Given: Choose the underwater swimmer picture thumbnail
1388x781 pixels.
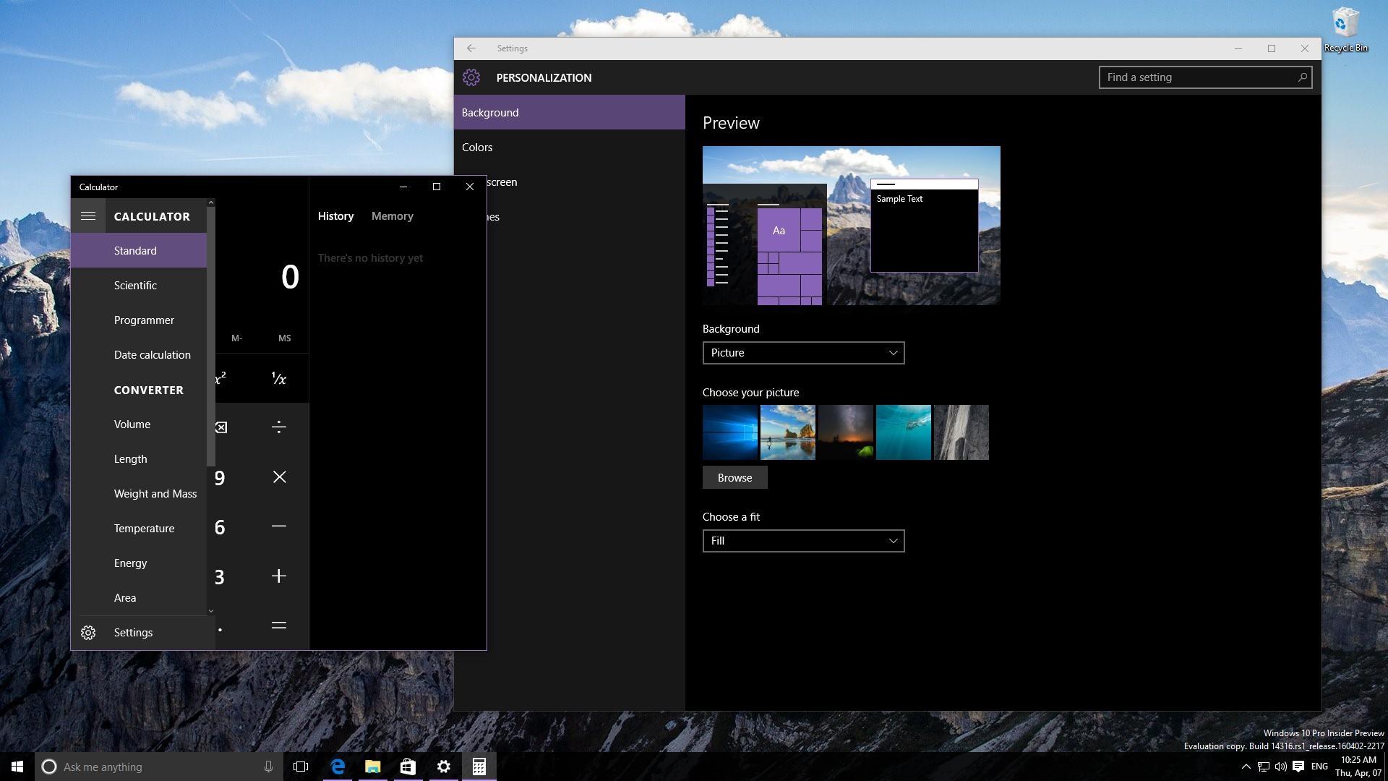Looking at the screenshot, I should tap(903, 432).
